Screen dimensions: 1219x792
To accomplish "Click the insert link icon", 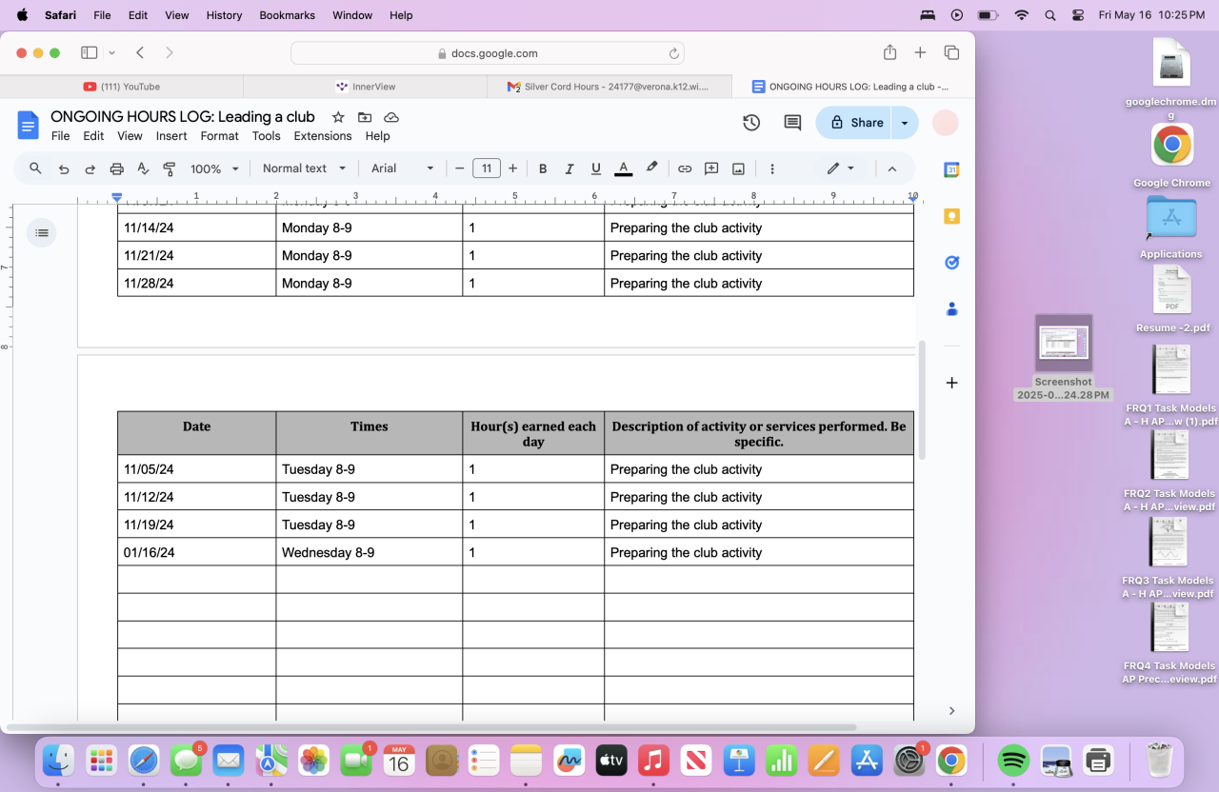I will coord(685,168).
